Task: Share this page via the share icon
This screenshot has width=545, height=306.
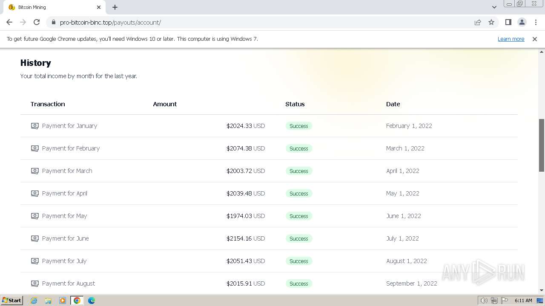Action: pos(478,22)
